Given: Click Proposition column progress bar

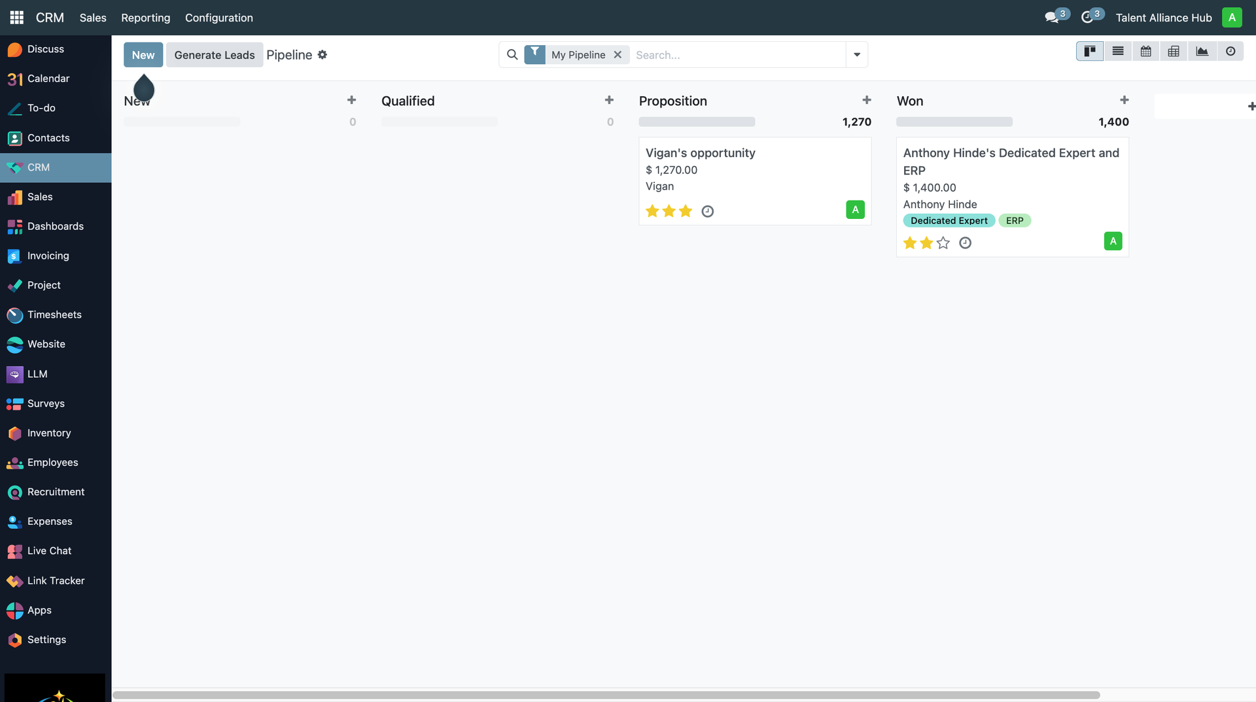Looking at the screenshot, I should pos(697,122).
